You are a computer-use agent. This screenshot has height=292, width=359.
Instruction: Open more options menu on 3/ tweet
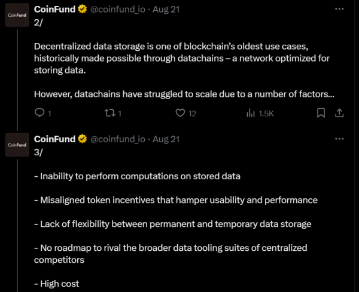339,139
